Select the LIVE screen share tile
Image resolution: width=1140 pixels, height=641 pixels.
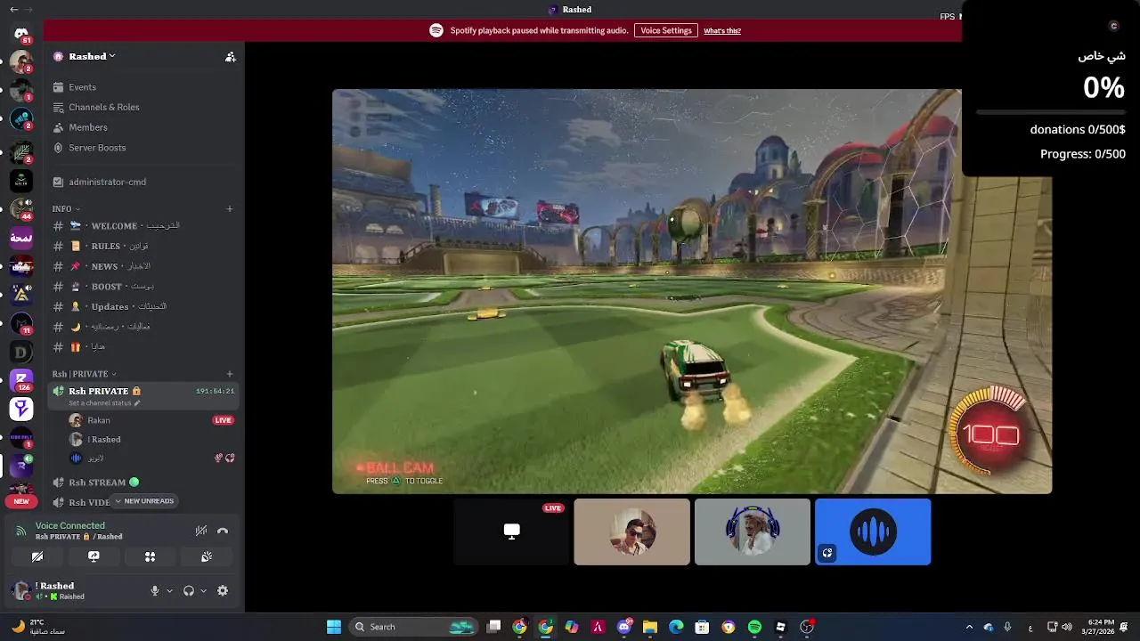coord(511,531)
